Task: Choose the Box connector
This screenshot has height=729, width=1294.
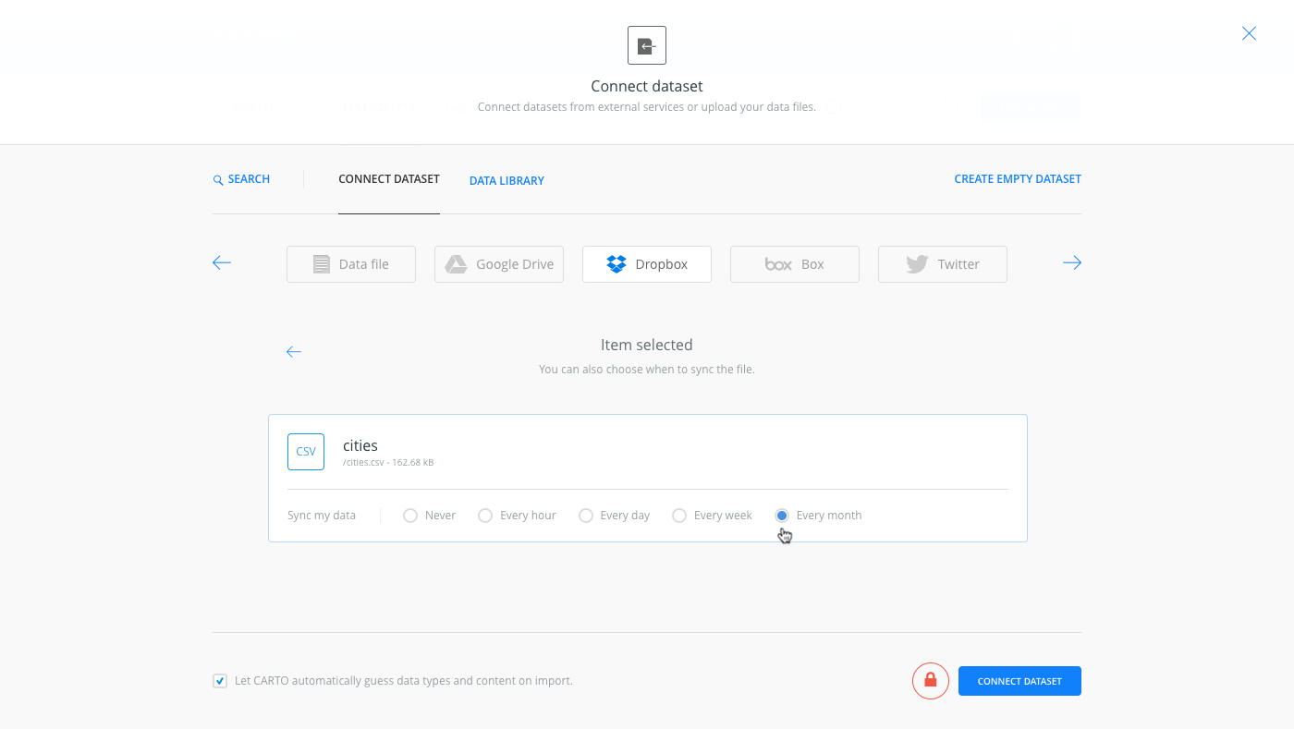Action: (795, 264)
